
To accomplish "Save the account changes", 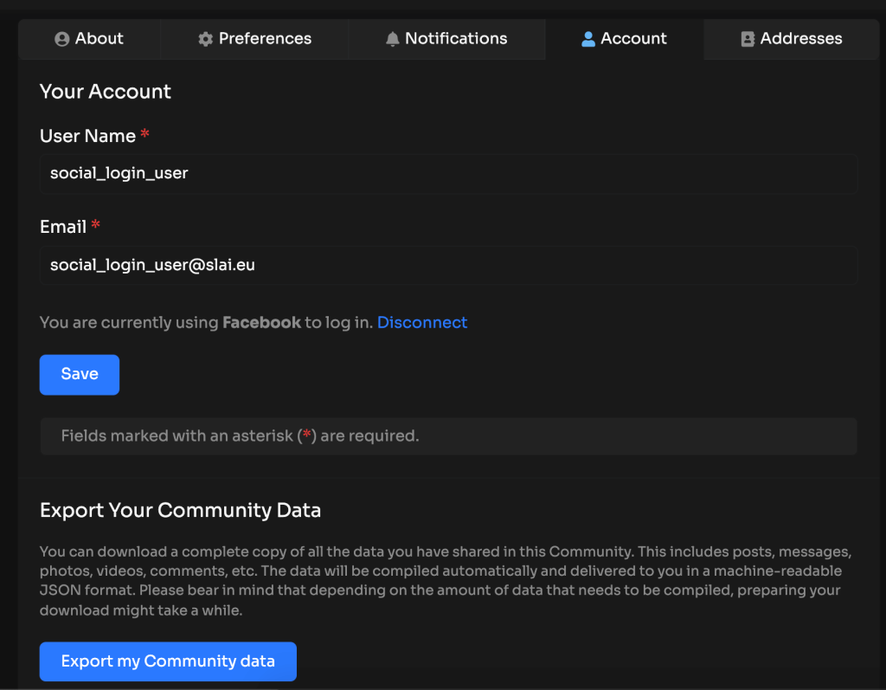I will click(79, 374).
